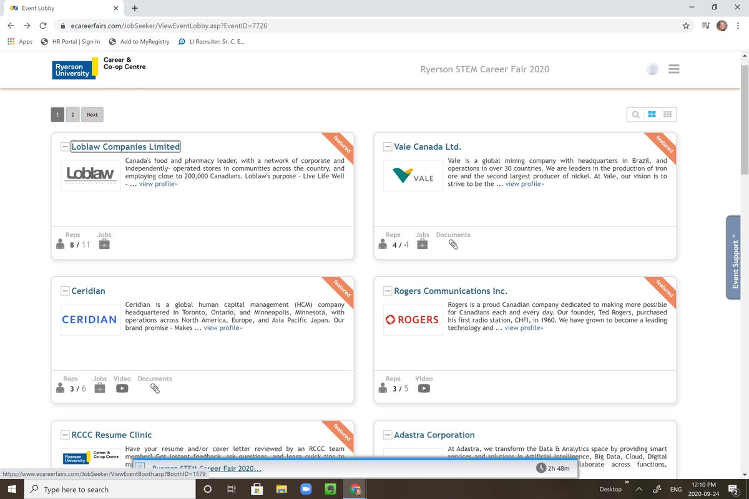Open Zoom from the Windows taskbar

306,489
